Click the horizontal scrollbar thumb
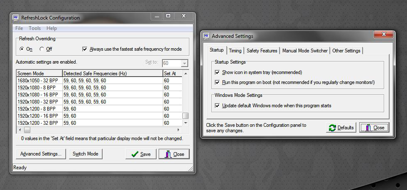The image size is (407, 190). (x=27, y=129)
